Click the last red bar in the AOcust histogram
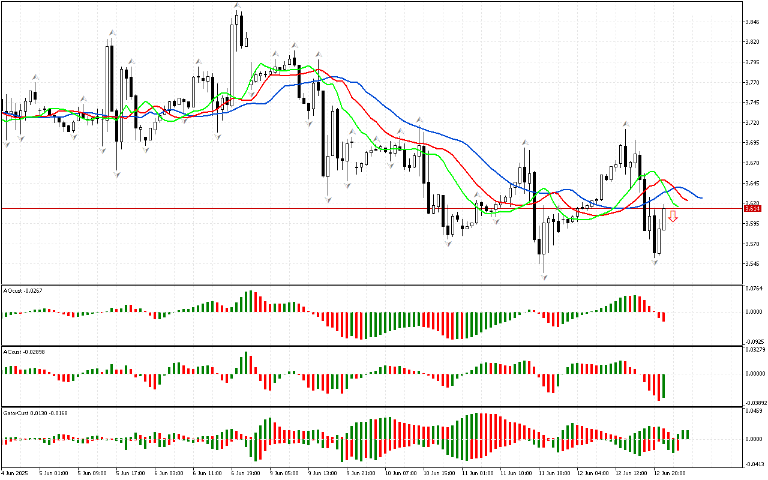The height and width of the screenshot is (480, 768). (664, 316)
